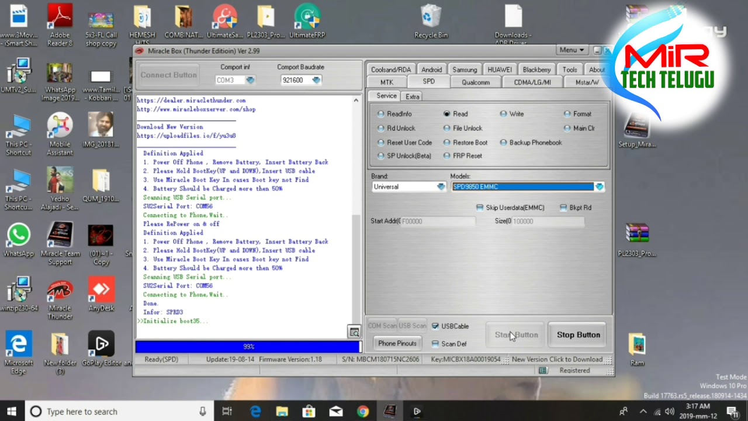Open the Comport Baudrate 921600 dropdown
Image resolution: width=748 pixels, height=421 pixels.
(316, 80)
